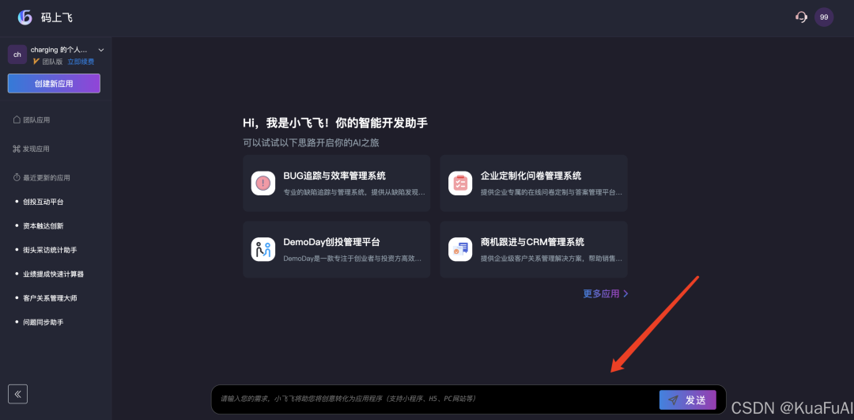
Task: Click 问卷管理 card description text
Action: click(551, 191)
